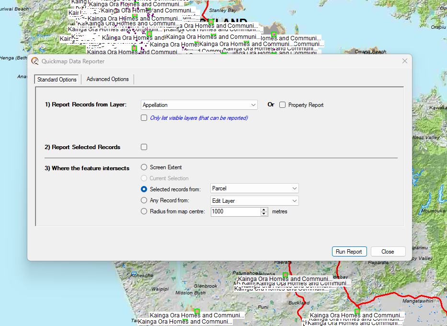Select the Screen Extent radio button
Image resolution: width=447 pixels, height=326 pixels.
(x=144, y=167)
